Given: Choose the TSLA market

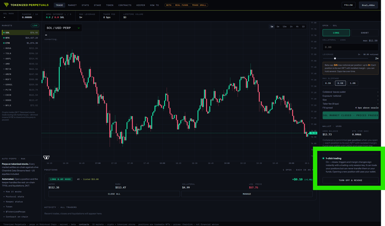Looking at the screenshot, I should [x=21, y=54].
